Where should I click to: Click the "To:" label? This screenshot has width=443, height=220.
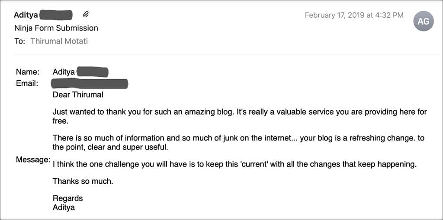click(19, 41)
